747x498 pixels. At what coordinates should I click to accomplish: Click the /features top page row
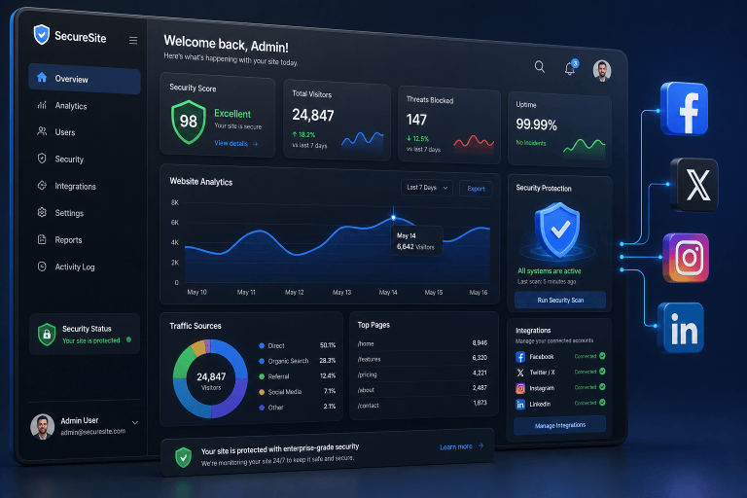tap(422, 358)
